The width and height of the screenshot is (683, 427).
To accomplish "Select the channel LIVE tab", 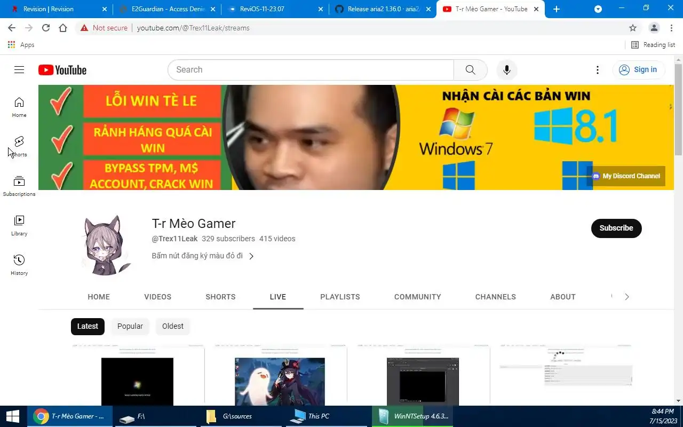I will tap(278, 297).
